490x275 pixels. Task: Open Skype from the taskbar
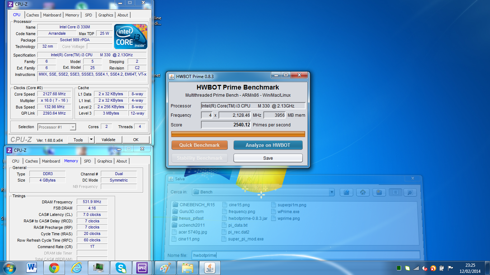121,268
